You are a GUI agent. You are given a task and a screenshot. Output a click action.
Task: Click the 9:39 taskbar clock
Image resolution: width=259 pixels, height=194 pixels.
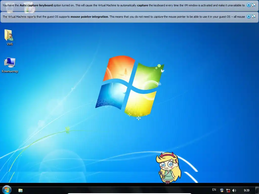coord(246,190)
